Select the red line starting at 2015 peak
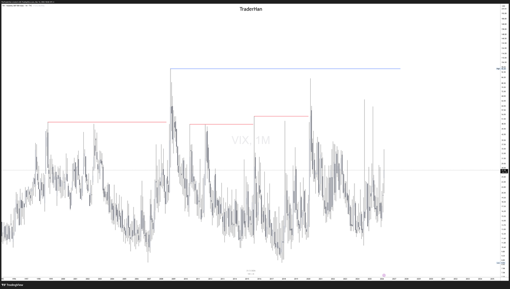510x289 pixels. coord(281,116)
